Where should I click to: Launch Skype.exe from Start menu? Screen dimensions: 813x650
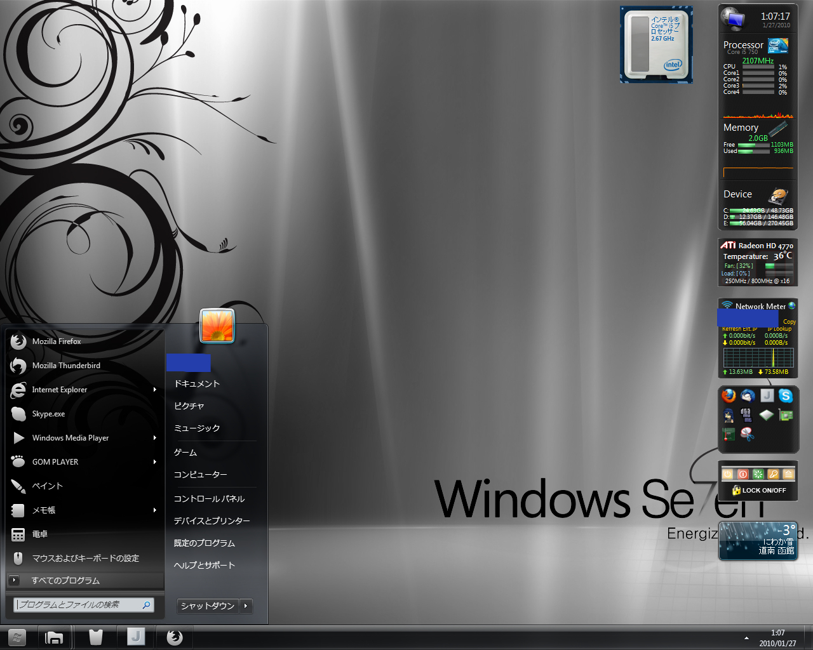[x=85, y=414]
